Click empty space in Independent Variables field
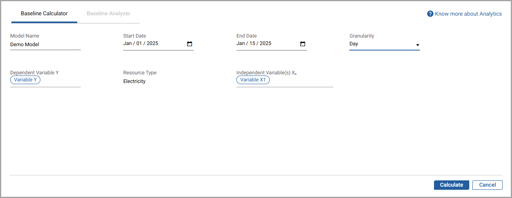 [x=301, y=80]
